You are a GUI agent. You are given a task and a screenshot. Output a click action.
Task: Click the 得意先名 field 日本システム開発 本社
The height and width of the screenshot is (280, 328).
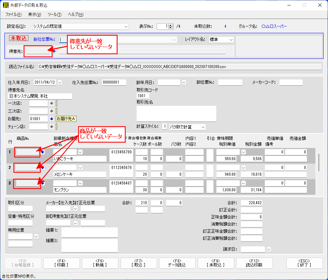coord(40,96)
